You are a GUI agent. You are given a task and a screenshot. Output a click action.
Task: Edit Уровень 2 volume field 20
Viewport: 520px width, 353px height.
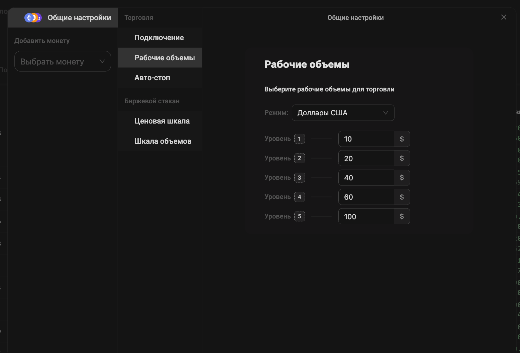[x=366, y=158]
